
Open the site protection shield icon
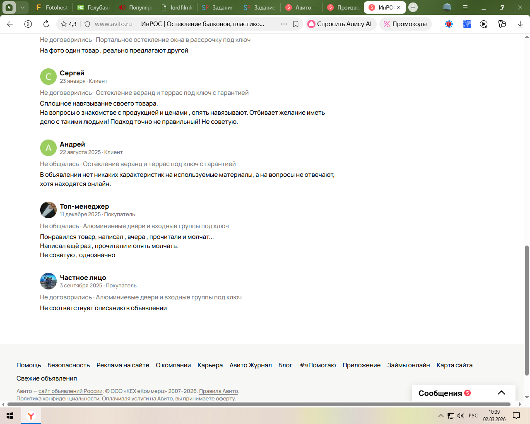87,24
